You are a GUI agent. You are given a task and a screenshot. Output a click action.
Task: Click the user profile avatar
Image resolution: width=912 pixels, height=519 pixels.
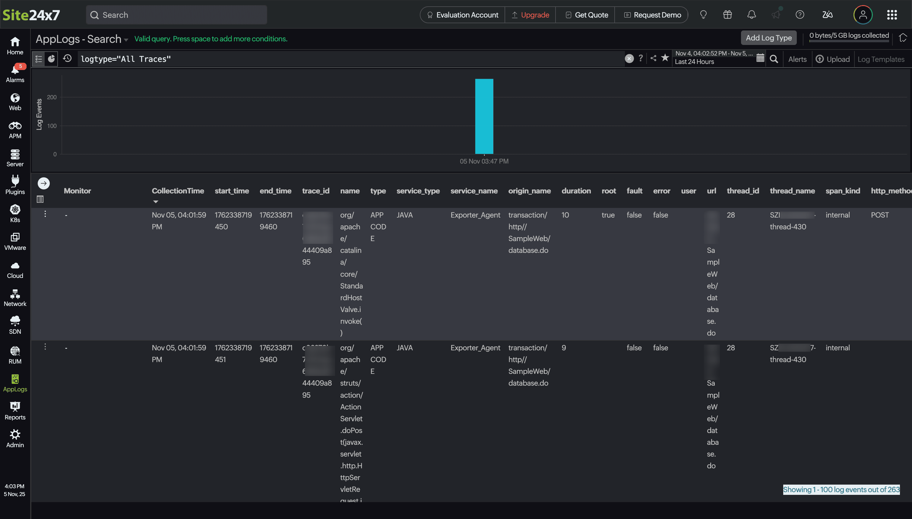point(863,14)
